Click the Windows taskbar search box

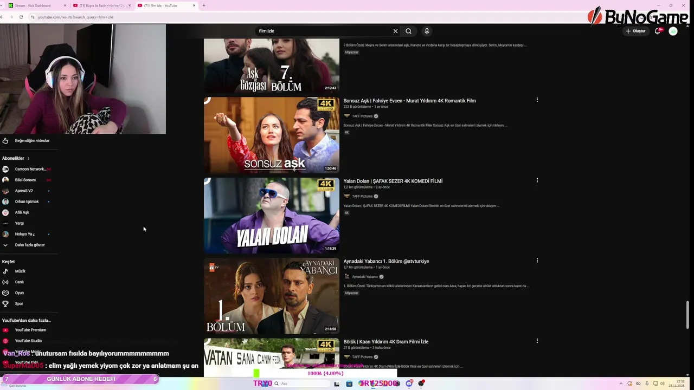pos(301,383)
